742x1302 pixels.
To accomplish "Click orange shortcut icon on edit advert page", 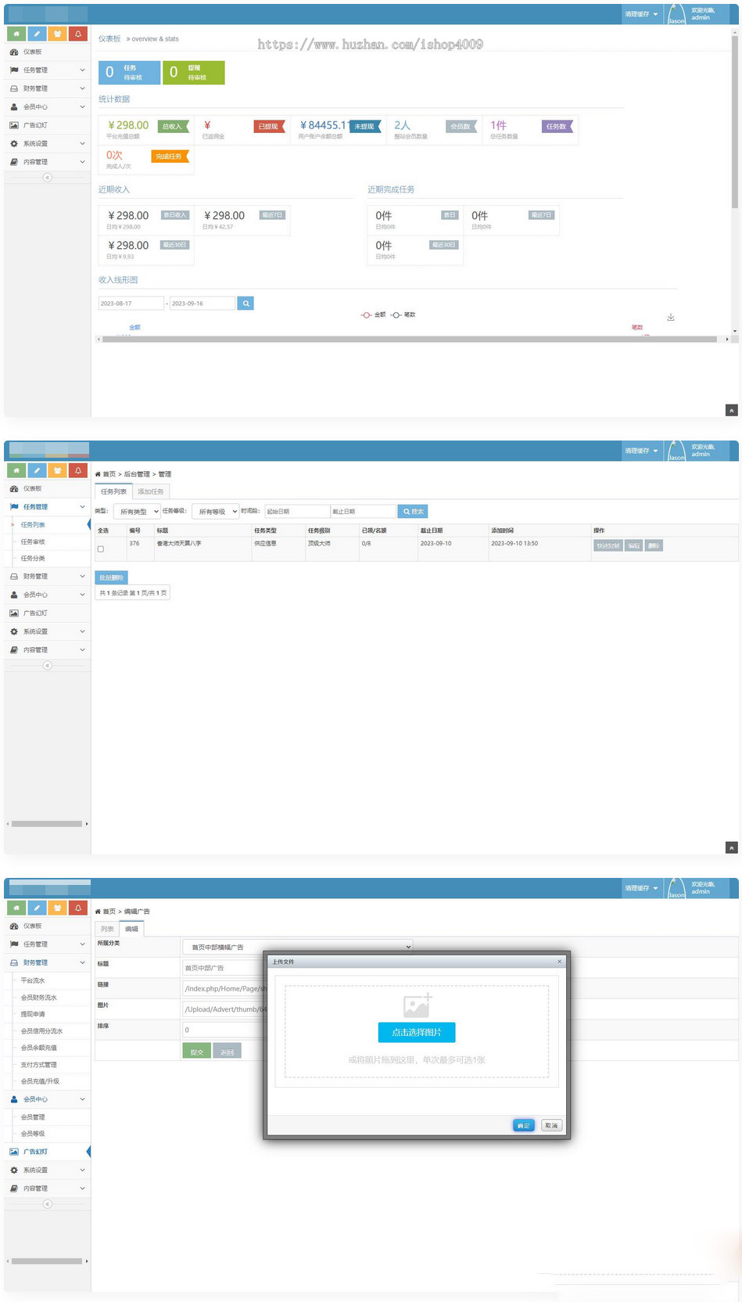I will pyautogui.click(x=57, y=908).
